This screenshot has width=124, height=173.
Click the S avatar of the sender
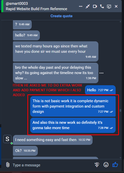tap(7, 139)
